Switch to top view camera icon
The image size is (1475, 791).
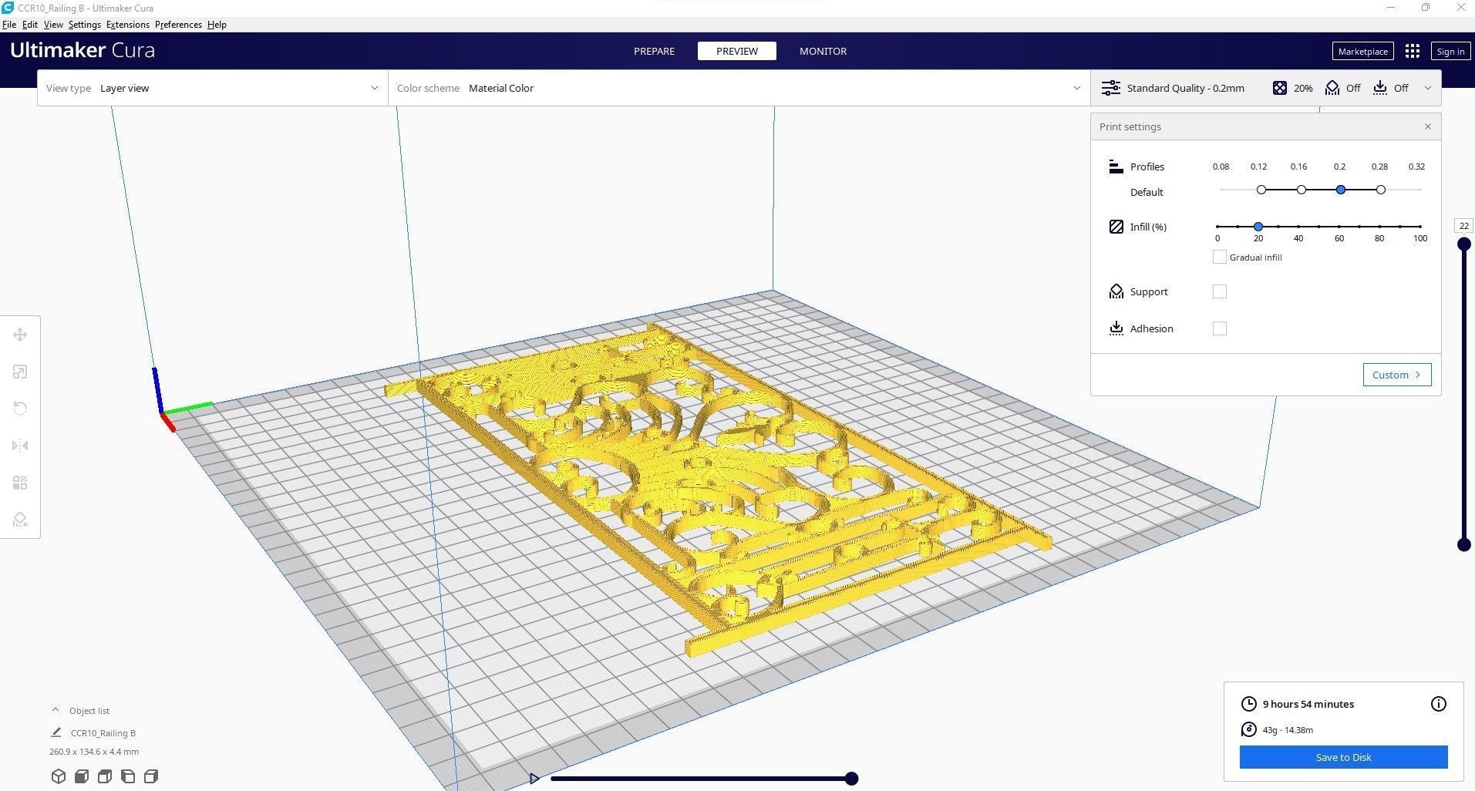click(x=105, y=776)
